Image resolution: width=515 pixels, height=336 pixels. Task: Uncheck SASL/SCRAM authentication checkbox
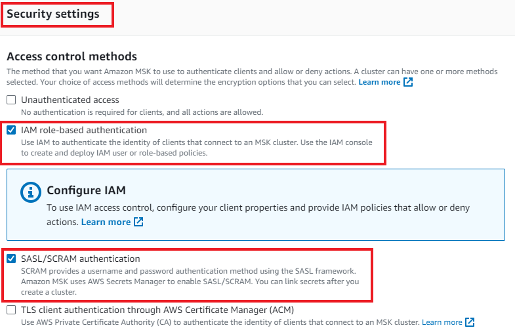(11, 259)
